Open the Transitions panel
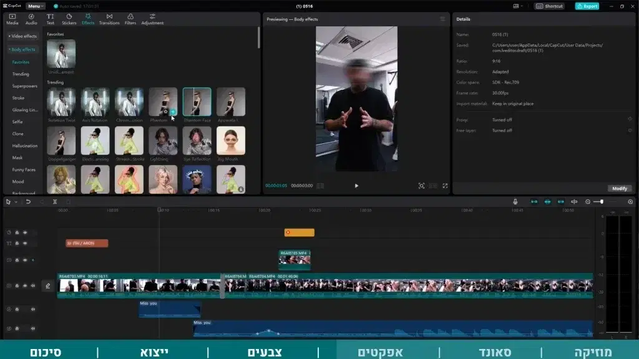The width and height of the screenshot is (639, 359). pos(109,19)
